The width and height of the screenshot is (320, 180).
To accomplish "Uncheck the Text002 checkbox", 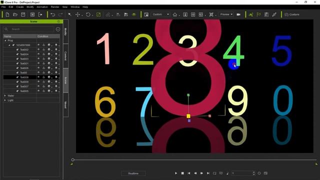I will 17,49.
